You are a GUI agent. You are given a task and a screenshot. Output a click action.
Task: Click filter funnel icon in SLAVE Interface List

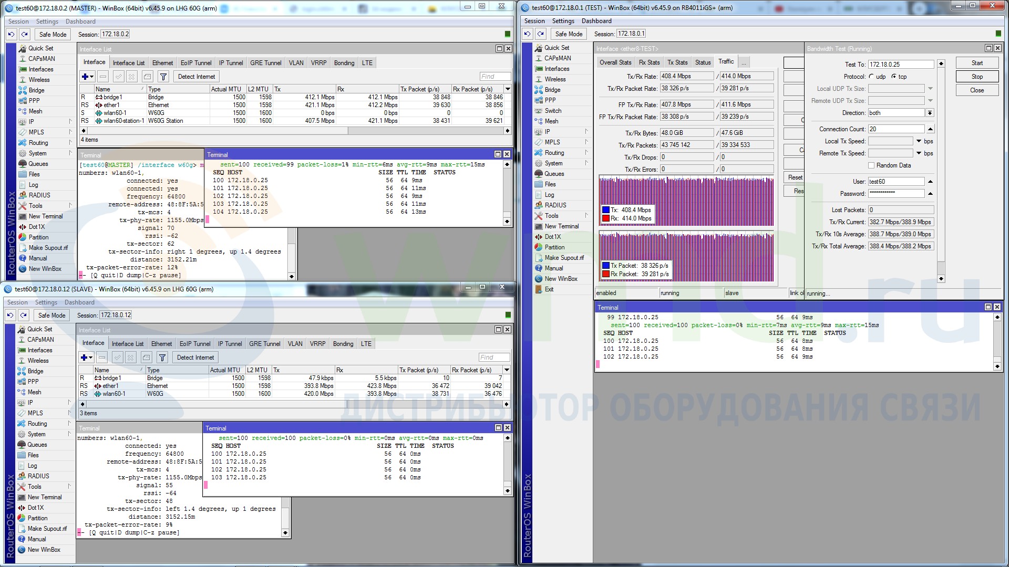pos(162,358)
